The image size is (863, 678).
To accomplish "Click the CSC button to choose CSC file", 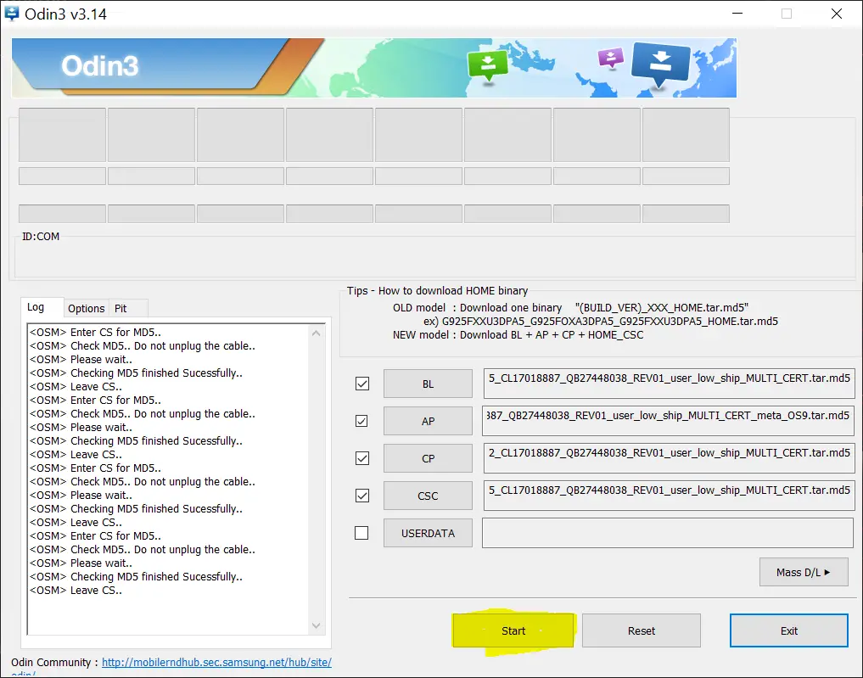I will coord(428,496).
